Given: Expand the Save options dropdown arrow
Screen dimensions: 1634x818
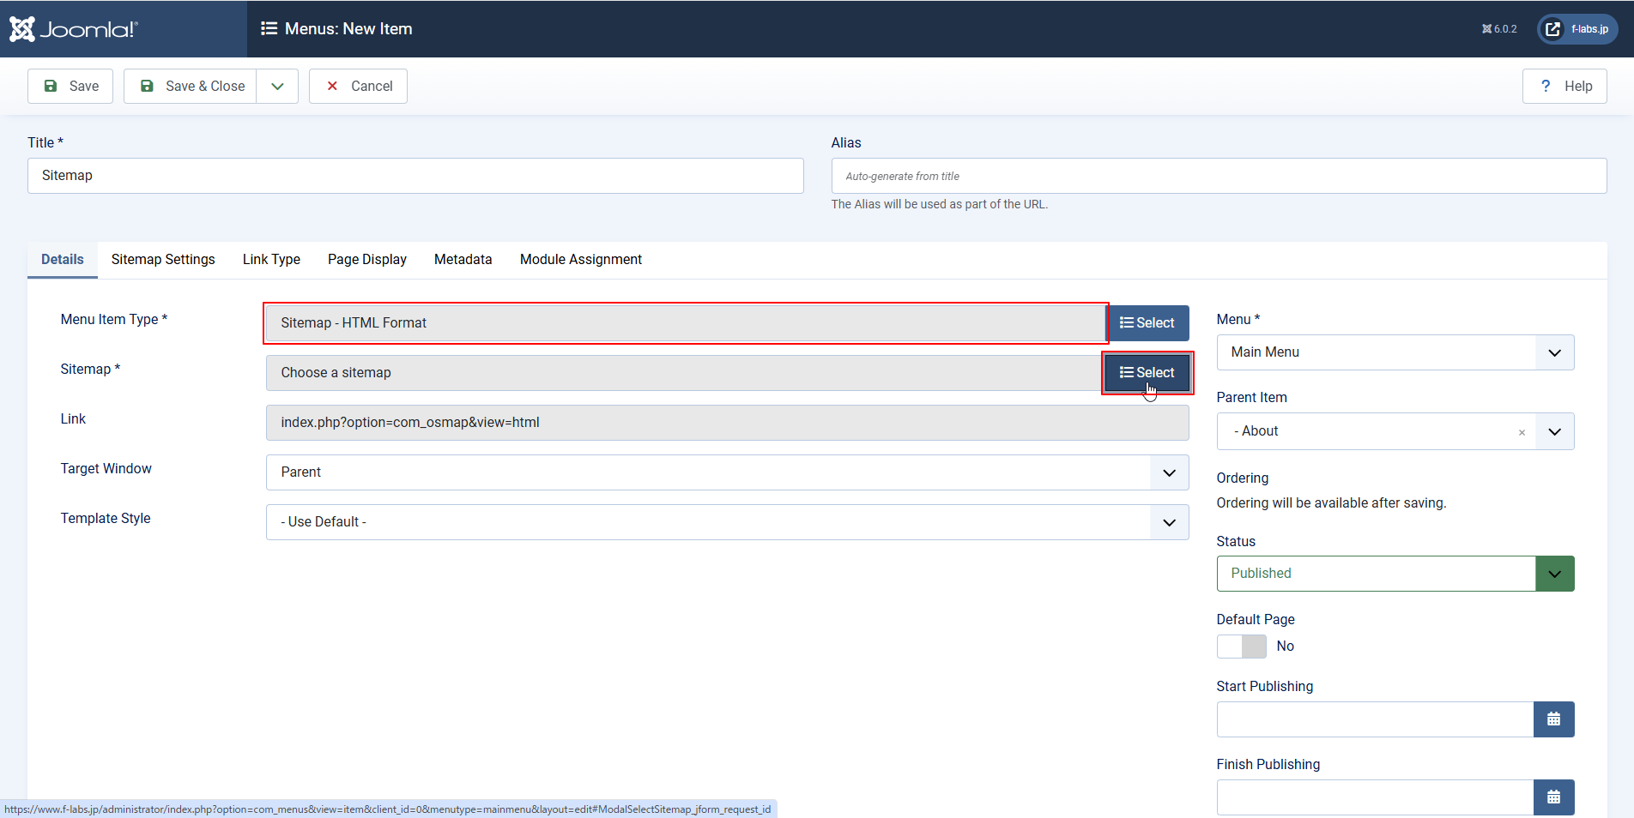Looking at the screenshot, I should click(276, 86).
